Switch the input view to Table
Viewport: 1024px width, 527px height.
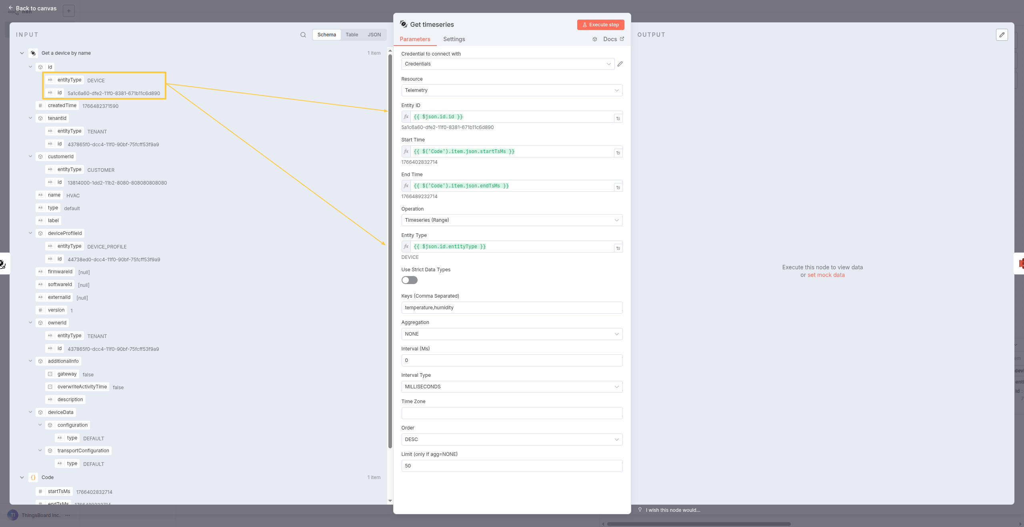pyautogui.click(x=352, y=35)
